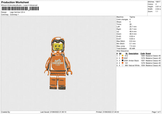Click the barcode under the worksheet title
Image resolution: width=162 pixels, height=114 pixels.
pyautogui.click(x=20, y=9)
